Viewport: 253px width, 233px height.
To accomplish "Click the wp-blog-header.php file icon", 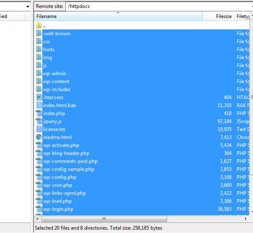I will [x=39, y=153].
